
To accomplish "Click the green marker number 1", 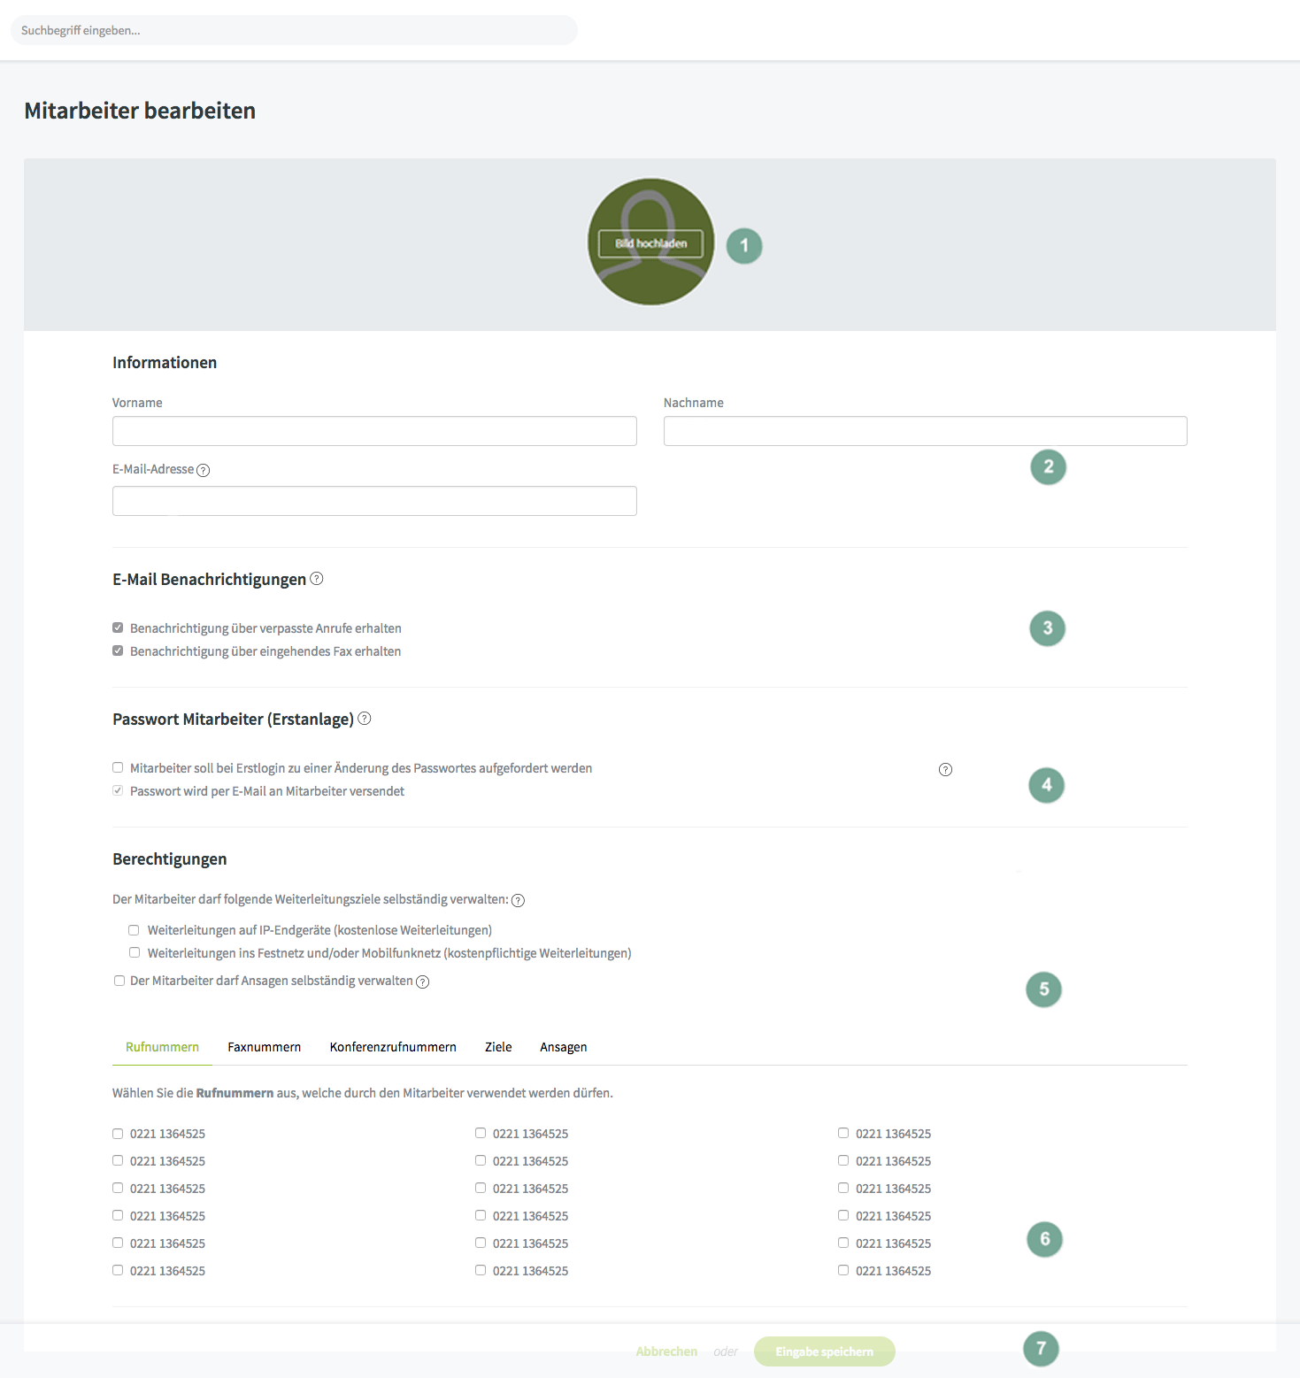I will coord(744,245).
